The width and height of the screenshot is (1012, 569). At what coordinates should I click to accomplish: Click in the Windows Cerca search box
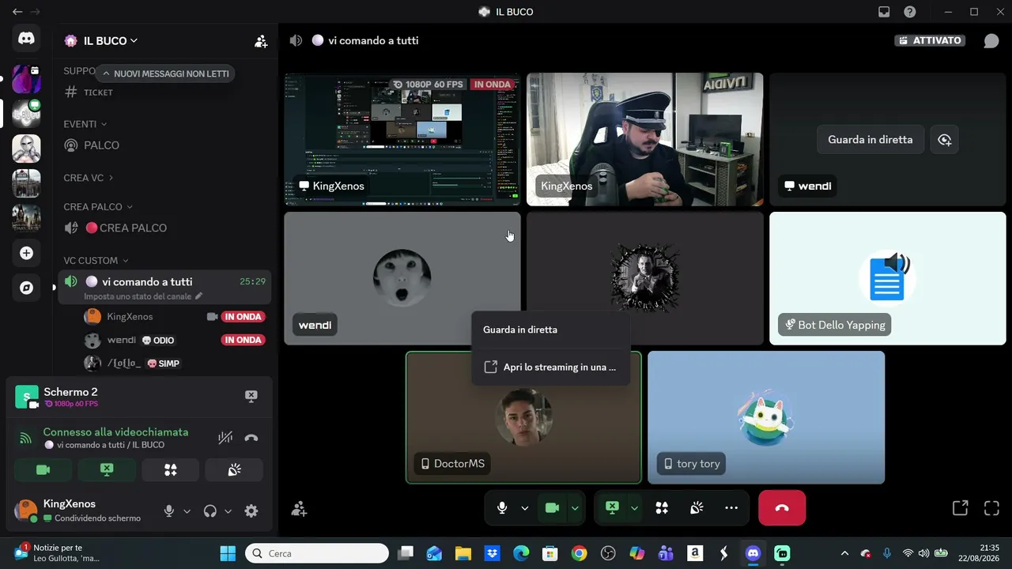click(x=317, y=553)
